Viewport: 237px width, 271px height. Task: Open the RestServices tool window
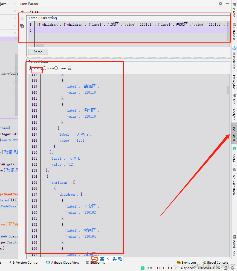(234, 58)
